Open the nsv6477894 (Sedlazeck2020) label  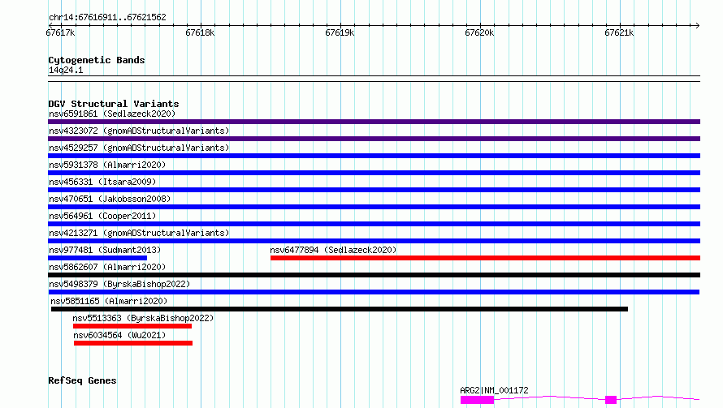coord(333,250)
